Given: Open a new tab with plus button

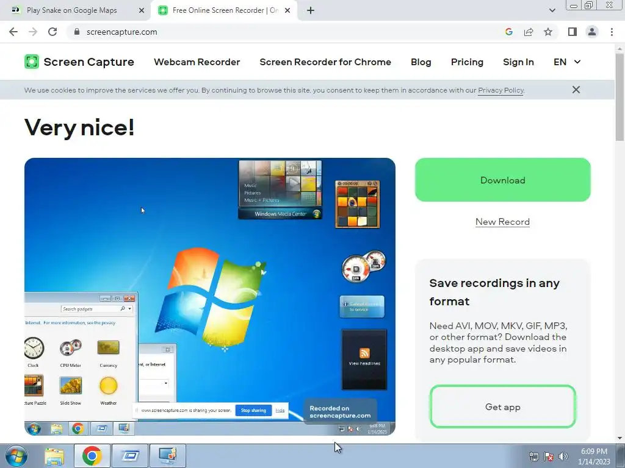Looking at the screenshot, I should pos(311,10).
